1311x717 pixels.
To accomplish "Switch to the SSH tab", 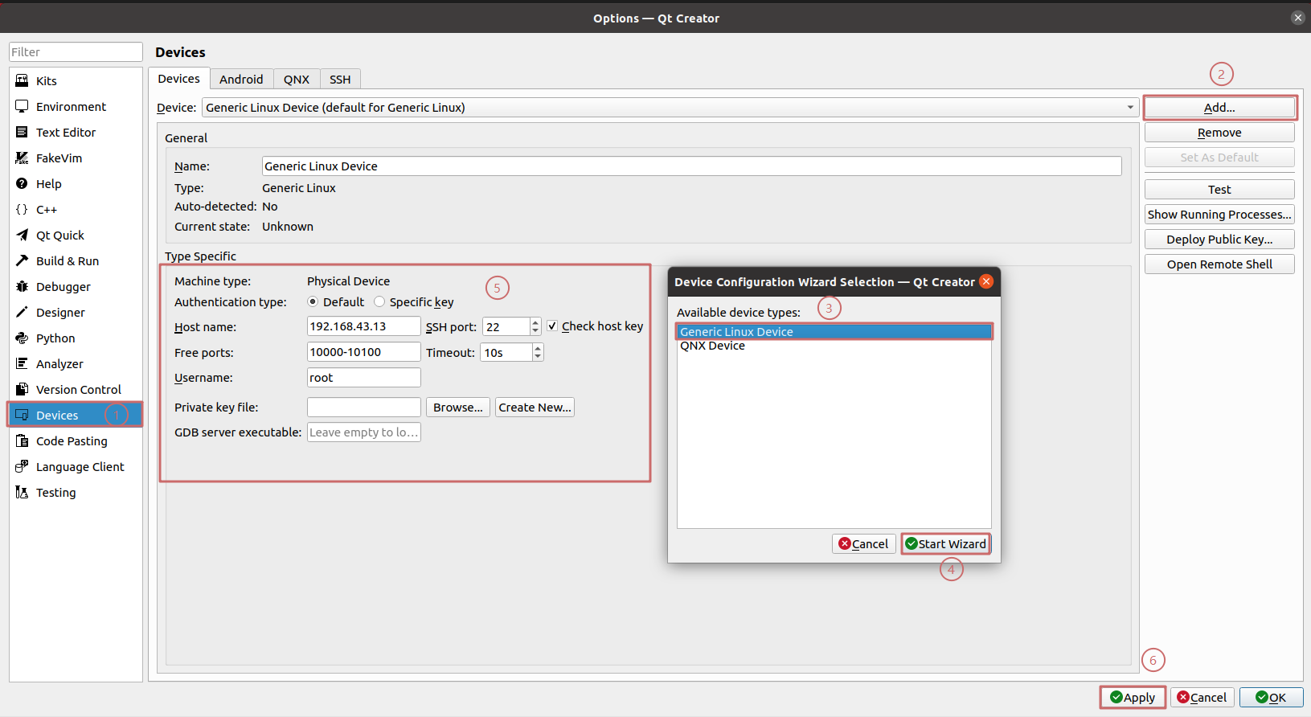I will [x=340, y=79].
